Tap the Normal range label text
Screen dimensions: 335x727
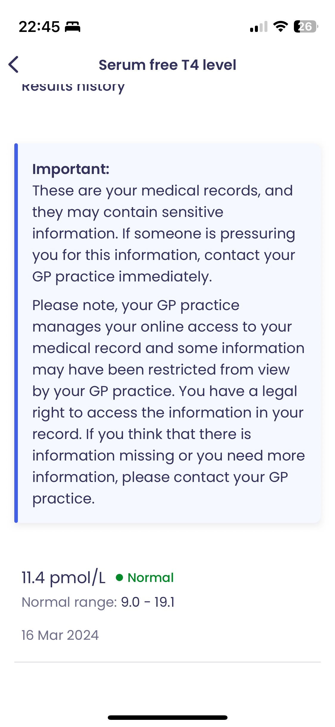[x=69, y=602]
